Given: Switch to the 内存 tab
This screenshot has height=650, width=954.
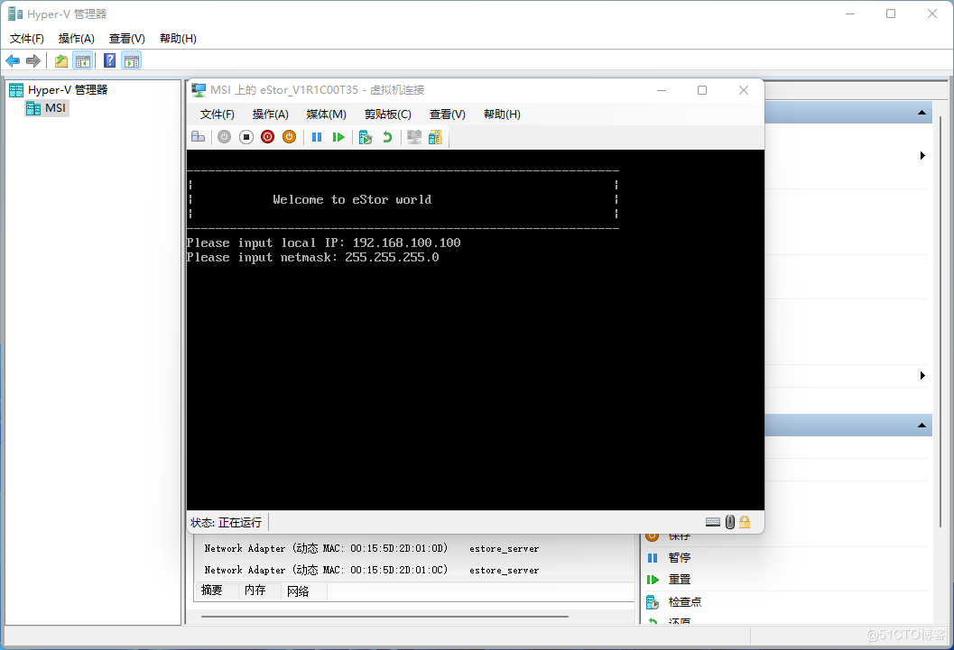Looking at the screenshot, I should pyautogui.click(x=255, y=590).
